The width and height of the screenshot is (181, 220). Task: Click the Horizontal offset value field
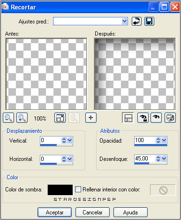pyautogui.click(x=51, y=159)
